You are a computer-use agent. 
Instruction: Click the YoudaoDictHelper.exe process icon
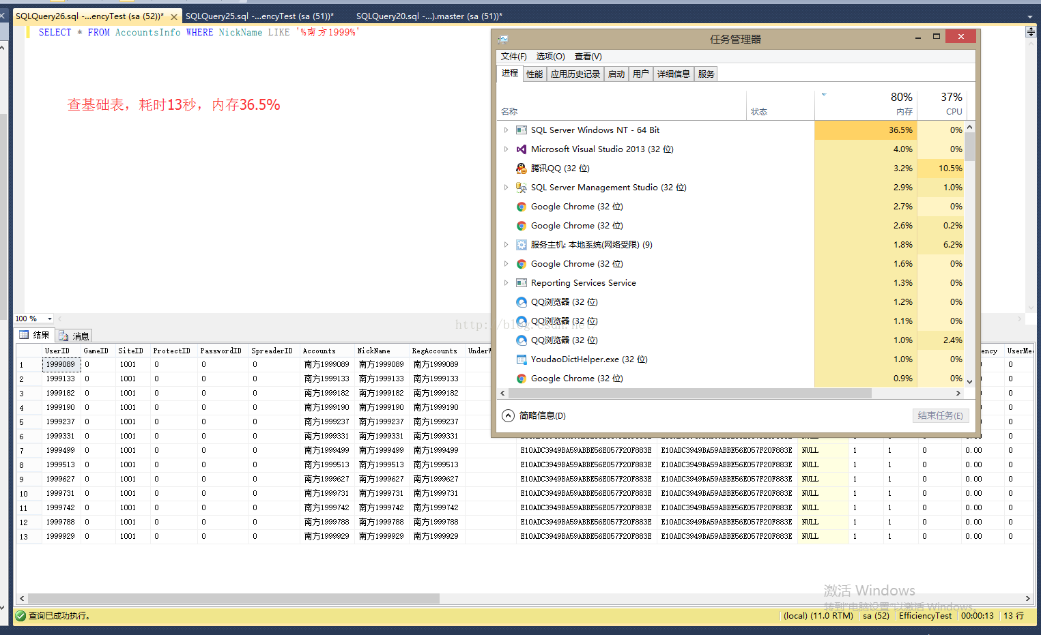(522, 359)
